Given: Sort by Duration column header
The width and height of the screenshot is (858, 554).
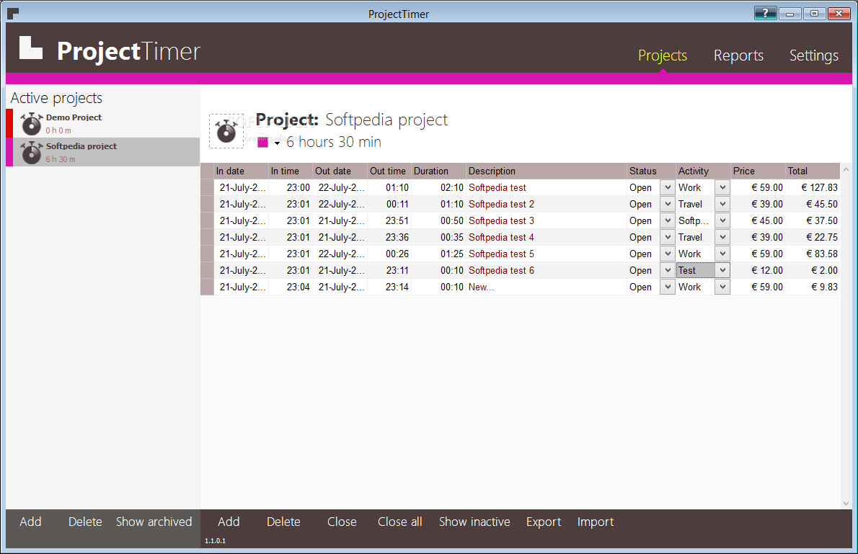Looking at the screenshot, I should click(x=438, y=171).
